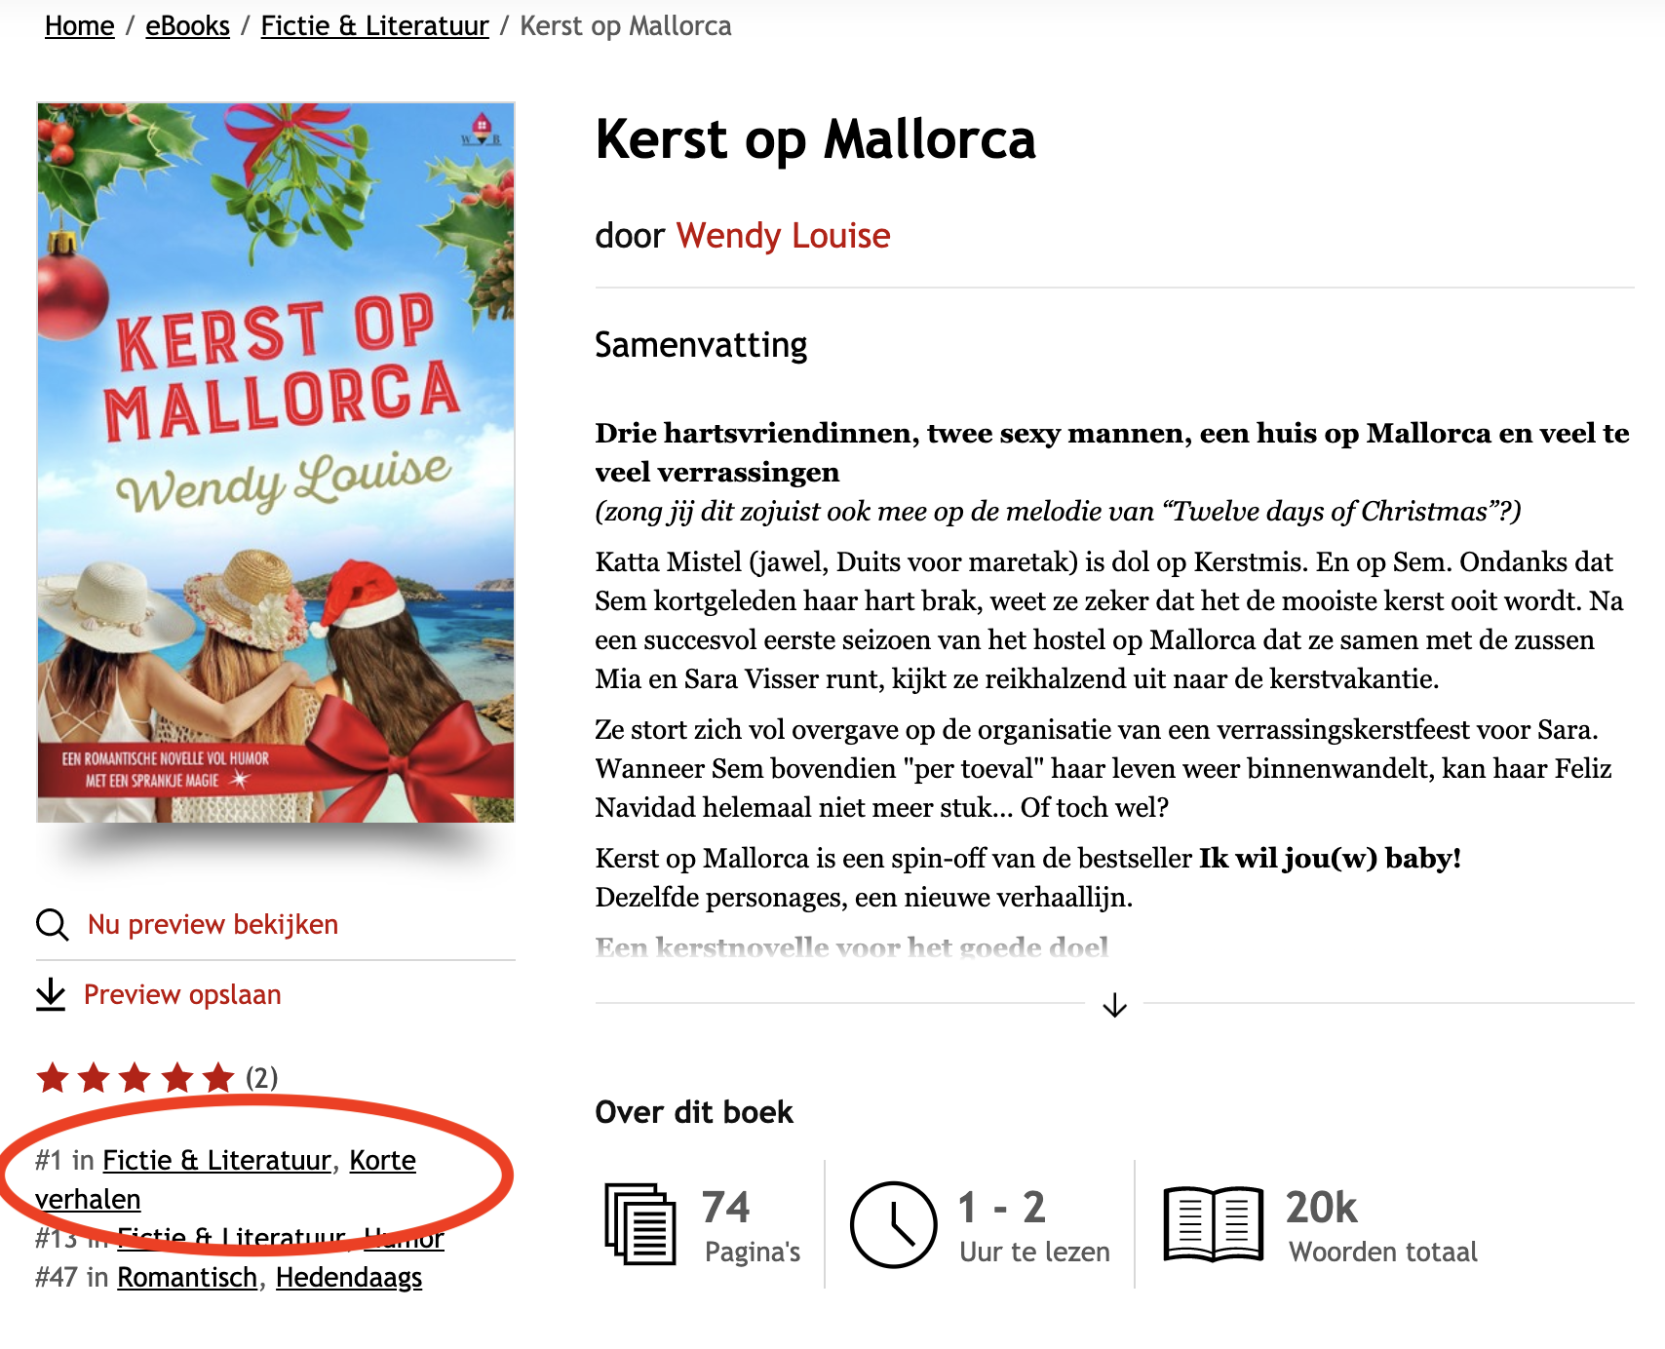Click the open book icon for word count
Image resolution: width=1665 pixels, height=1349 pixels.
1214,1224
